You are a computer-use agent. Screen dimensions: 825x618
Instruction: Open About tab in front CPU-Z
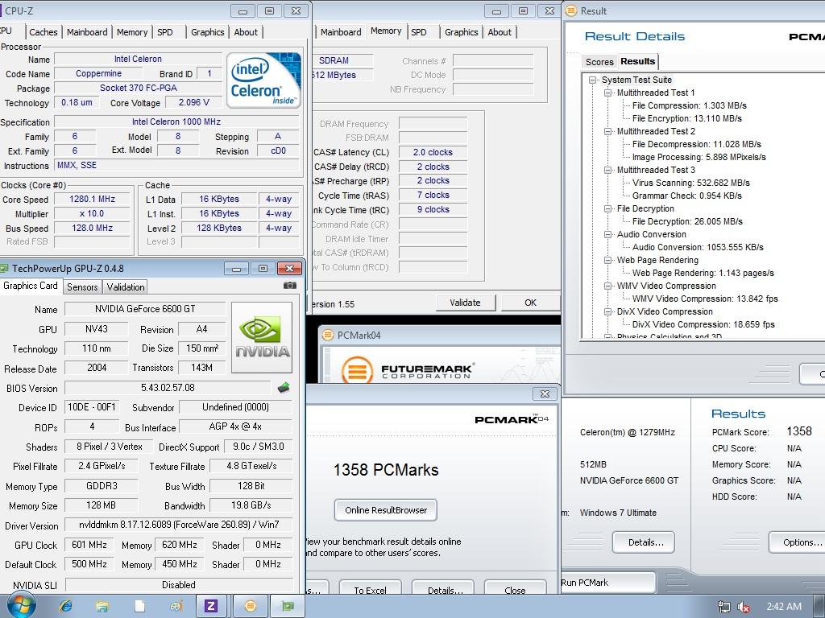click(246, 32)
